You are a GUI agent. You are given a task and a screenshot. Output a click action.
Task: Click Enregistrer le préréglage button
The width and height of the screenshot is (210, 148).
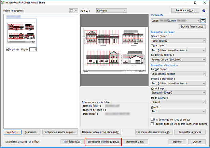click(x=103, y=141)
